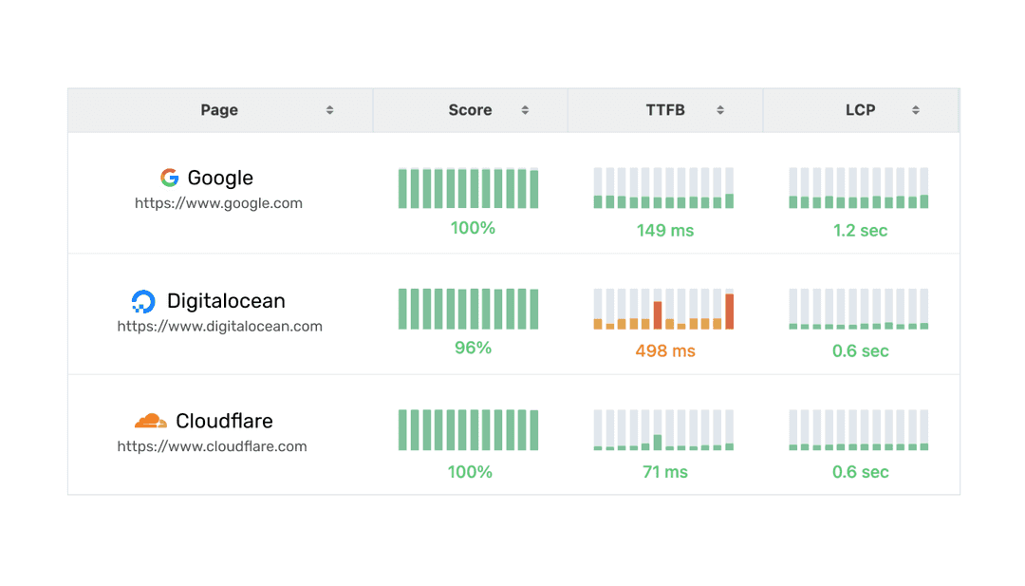The height and width of the screenshot is (586, 1025).
Task: Select the Score column header tab
Action: pos(470,109)
